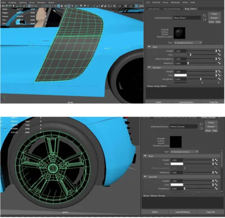225x218 pixels.
Task: Click the map button for Body_Others Specular Roughness
Action: pos(219,79)
